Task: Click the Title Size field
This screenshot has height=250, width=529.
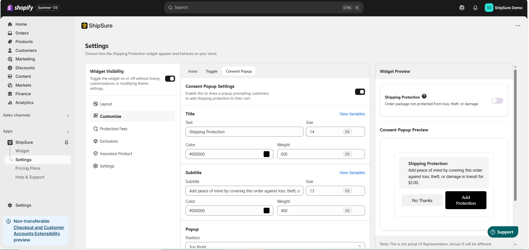Action: click(x=335, y=132)
